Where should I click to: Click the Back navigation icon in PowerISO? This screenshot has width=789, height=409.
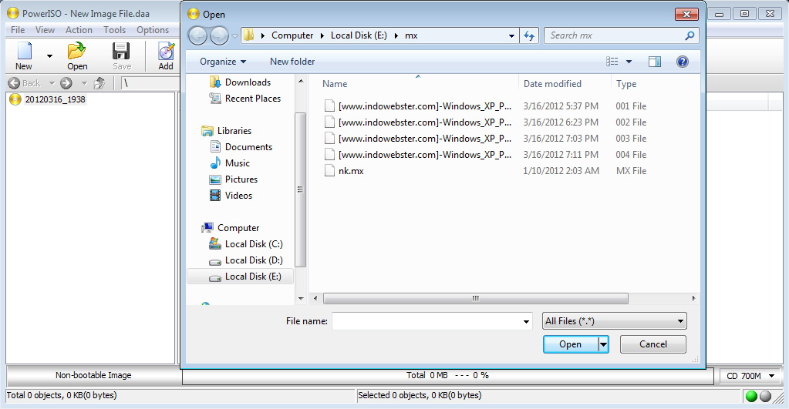14,83
